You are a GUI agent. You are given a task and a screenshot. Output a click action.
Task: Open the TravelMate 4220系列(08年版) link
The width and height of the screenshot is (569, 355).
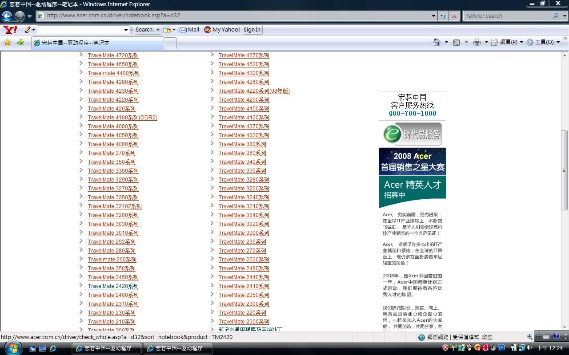click(254, 91)
